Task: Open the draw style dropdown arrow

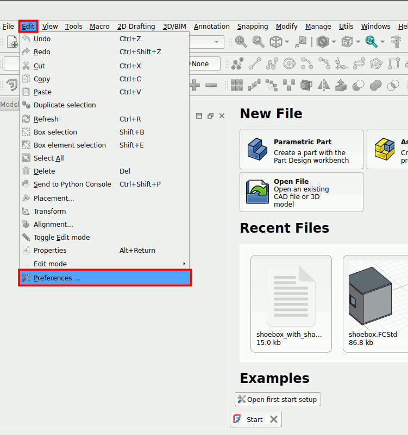Action: [334, 42]
